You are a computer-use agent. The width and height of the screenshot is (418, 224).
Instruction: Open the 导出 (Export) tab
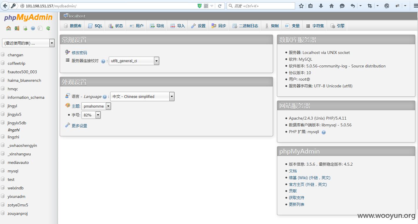(157, 26)
